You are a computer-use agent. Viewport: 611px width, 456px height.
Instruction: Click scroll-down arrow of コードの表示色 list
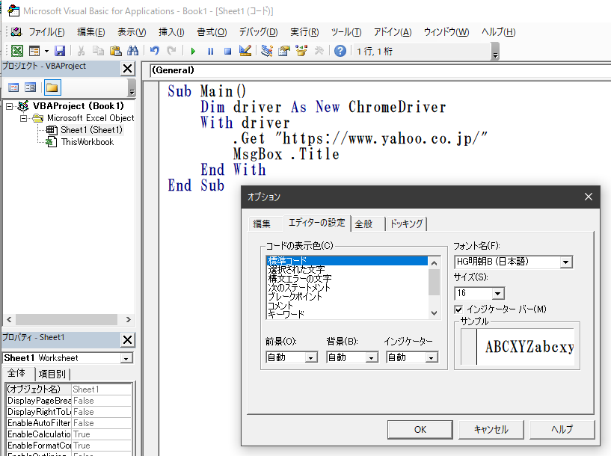tap(434, 313)
